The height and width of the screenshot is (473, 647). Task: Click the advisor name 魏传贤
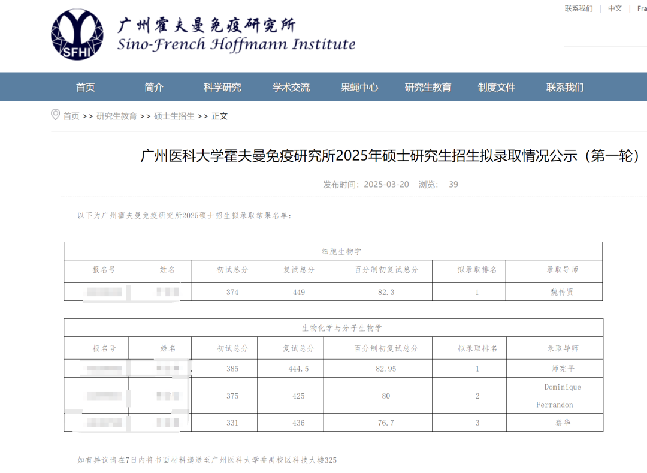[562, 292]
